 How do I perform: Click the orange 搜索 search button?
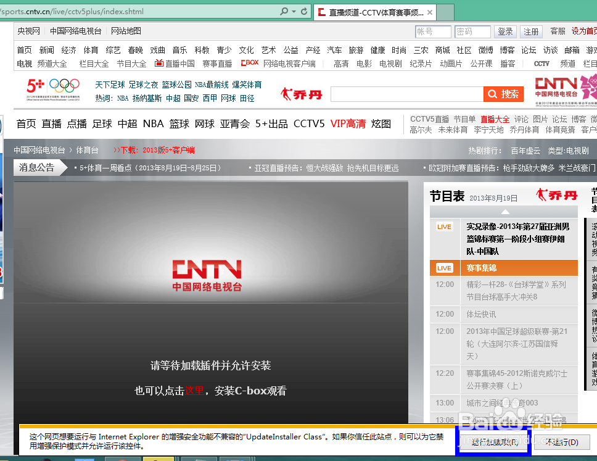point(503,94)
